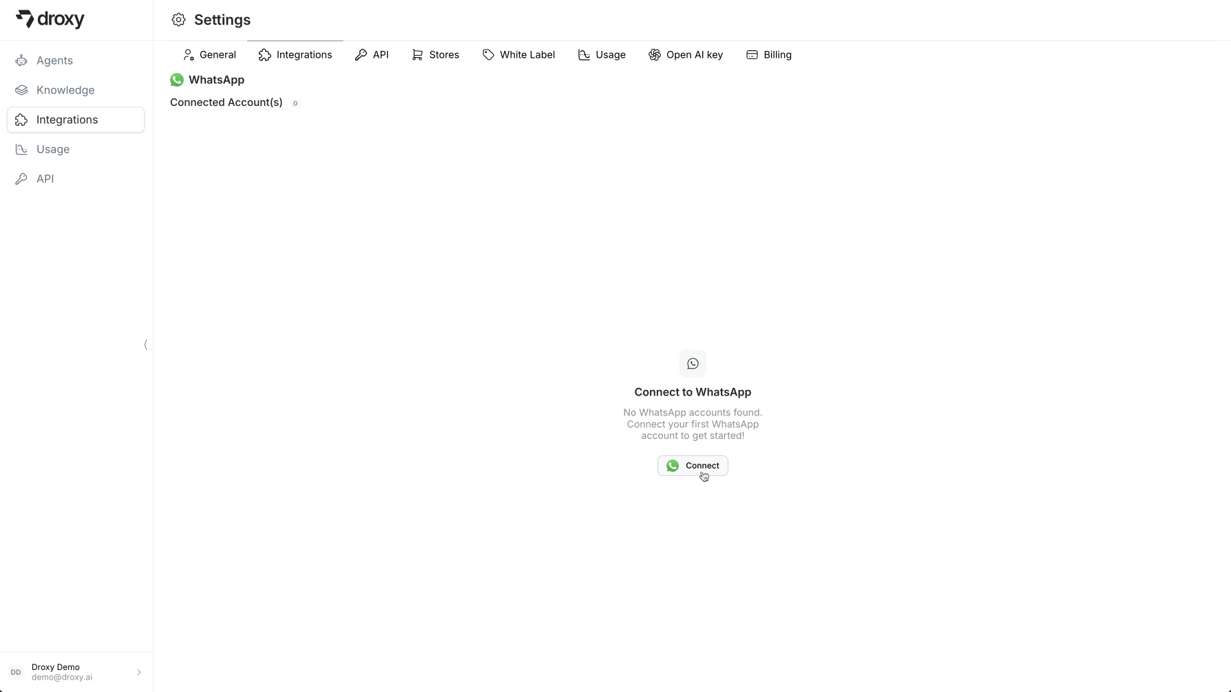This screenshot has height=692, width=1231.
Task: Click the droxy logo at top left
Action: 50,19
